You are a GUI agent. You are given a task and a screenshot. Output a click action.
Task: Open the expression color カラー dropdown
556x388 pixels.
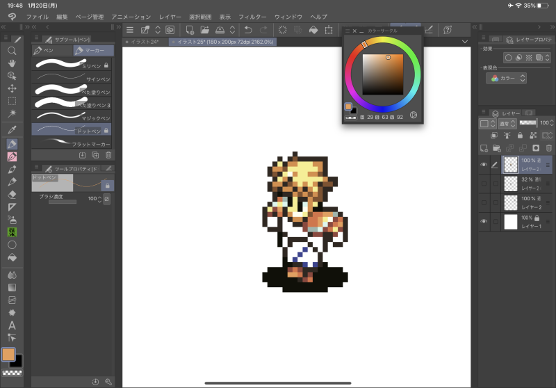tap(506, 79)
